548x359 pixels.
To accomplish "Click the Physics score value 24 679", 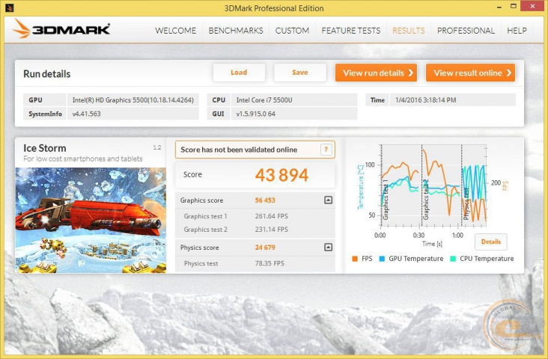I will click(265, 248).
